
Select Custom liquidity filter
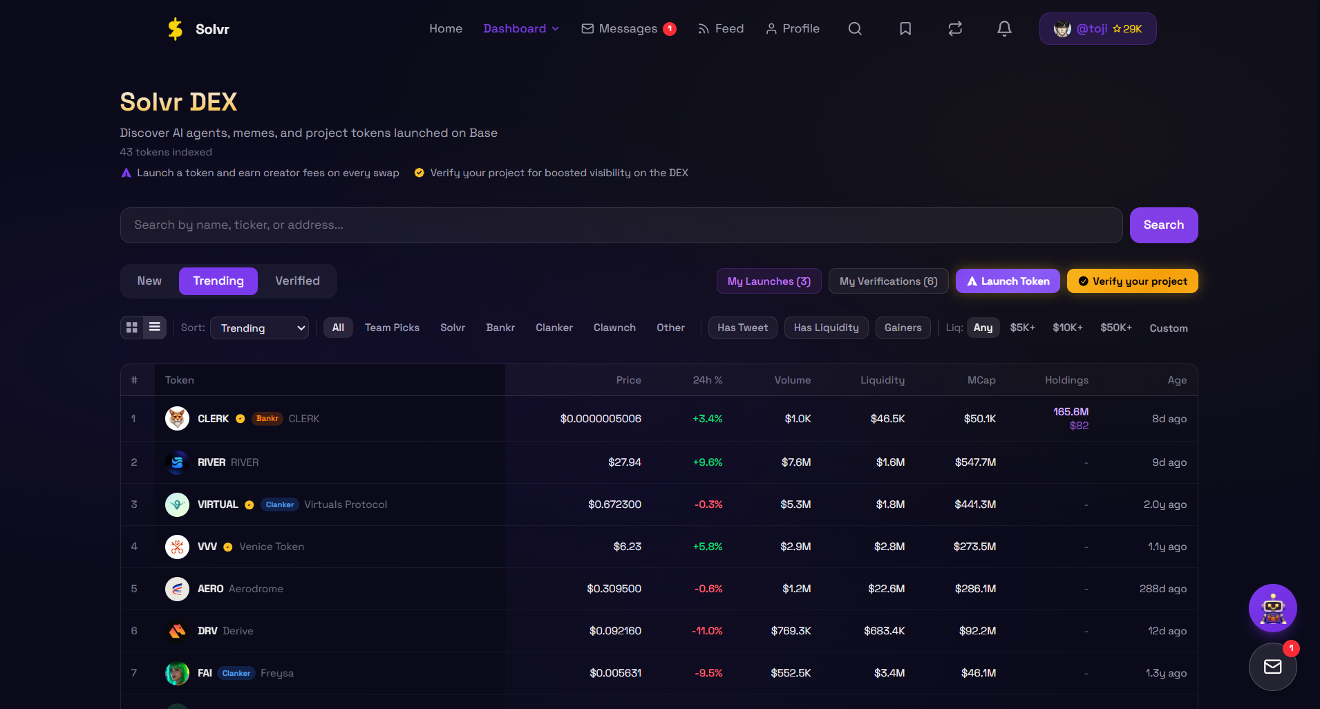pyautogui.click(x=1169, y=328)
